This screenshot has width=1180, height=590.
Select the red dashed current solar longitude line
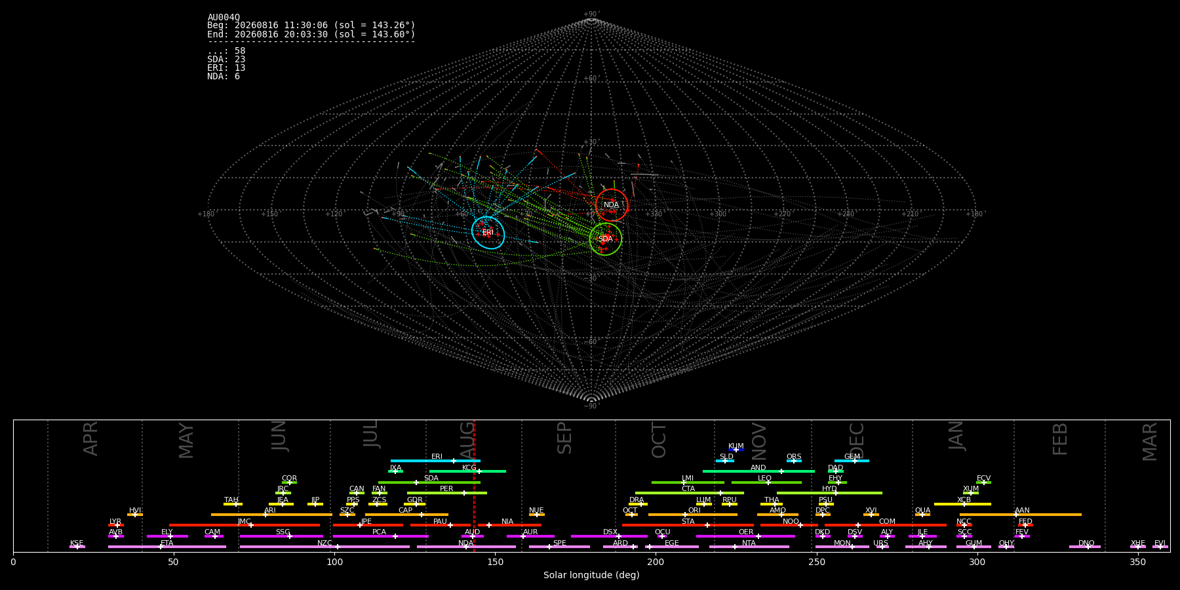[474, 485]
